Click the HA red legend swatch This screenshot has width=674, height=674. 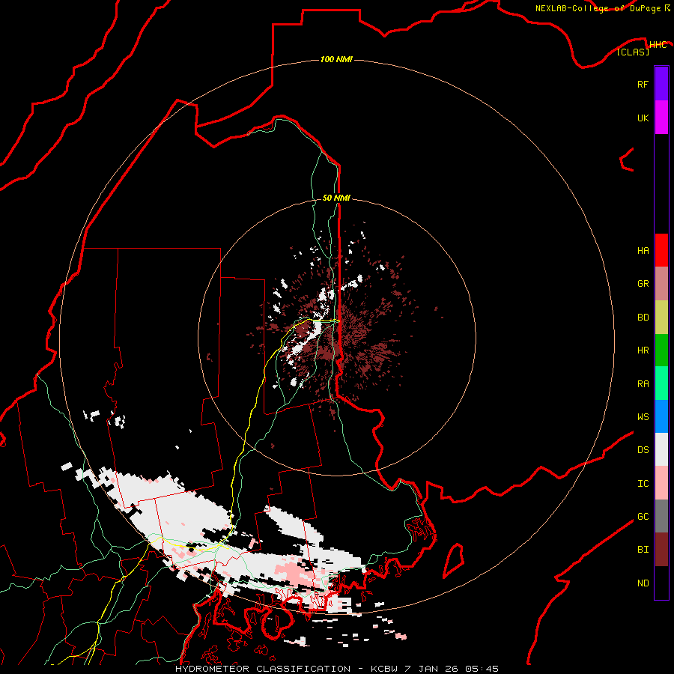pyautogui.click(x=661, y=250)
